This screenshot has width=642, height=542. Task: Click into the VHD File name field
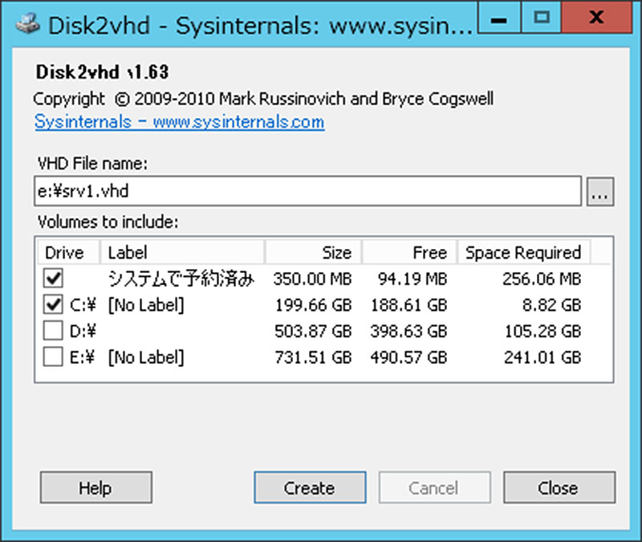point(307,193)
